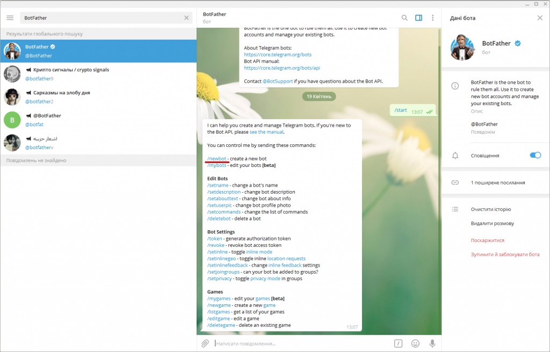Image resolution: width=550 pixels, height=352 pixels.
Task: Open '1 поширене посилання' shared links
Action: pyautogui.click(x=498, y=182)
